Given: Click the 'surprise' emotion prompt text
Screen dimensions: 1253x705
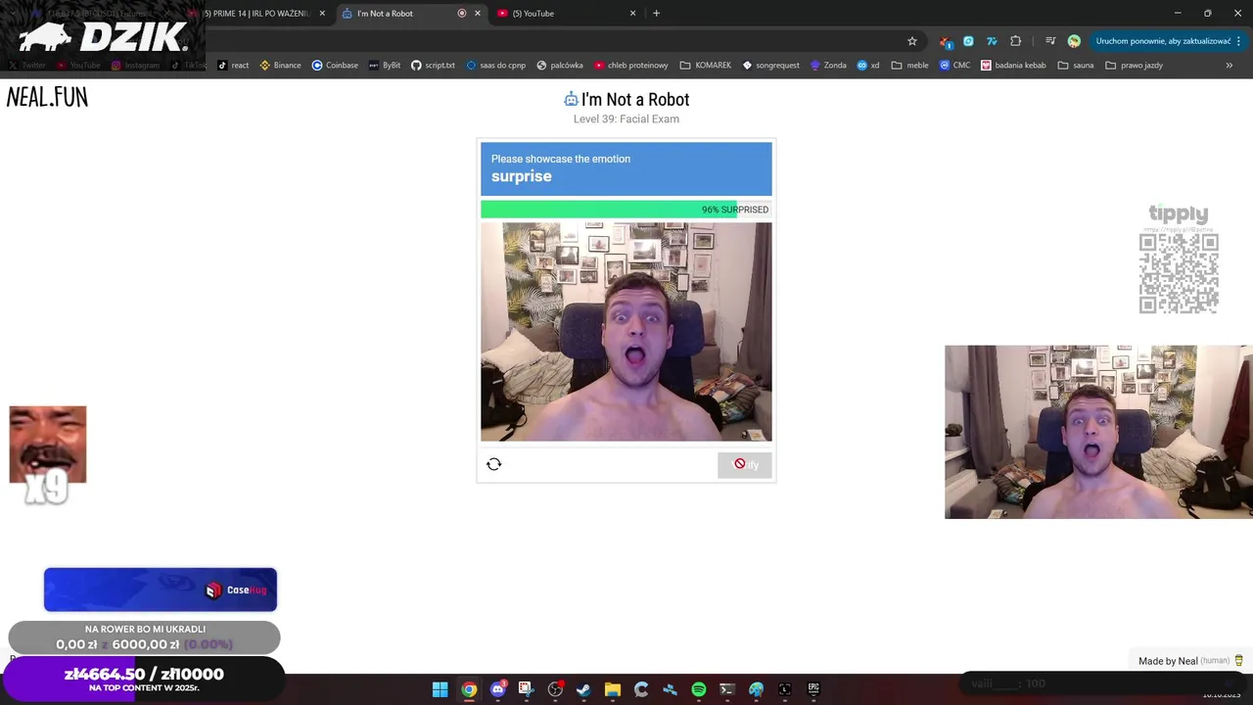Looking at the screenshot, I should pyautogui.click(x=522, y=176).
